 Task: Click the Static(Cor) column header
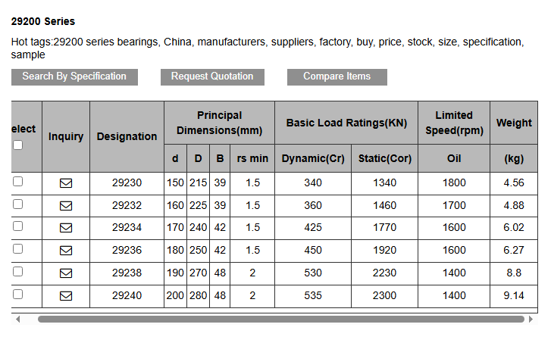(x=385, y=158)
